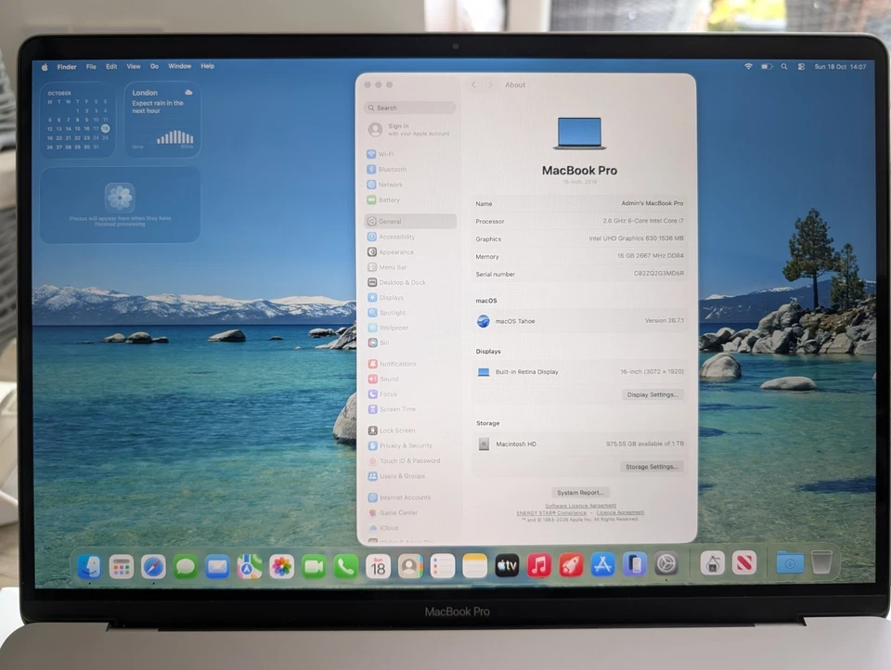Select Touch ID & Password in sidebar
Image resolution: width=891 pixels, height=670 pixels.
tap(411, 461)
